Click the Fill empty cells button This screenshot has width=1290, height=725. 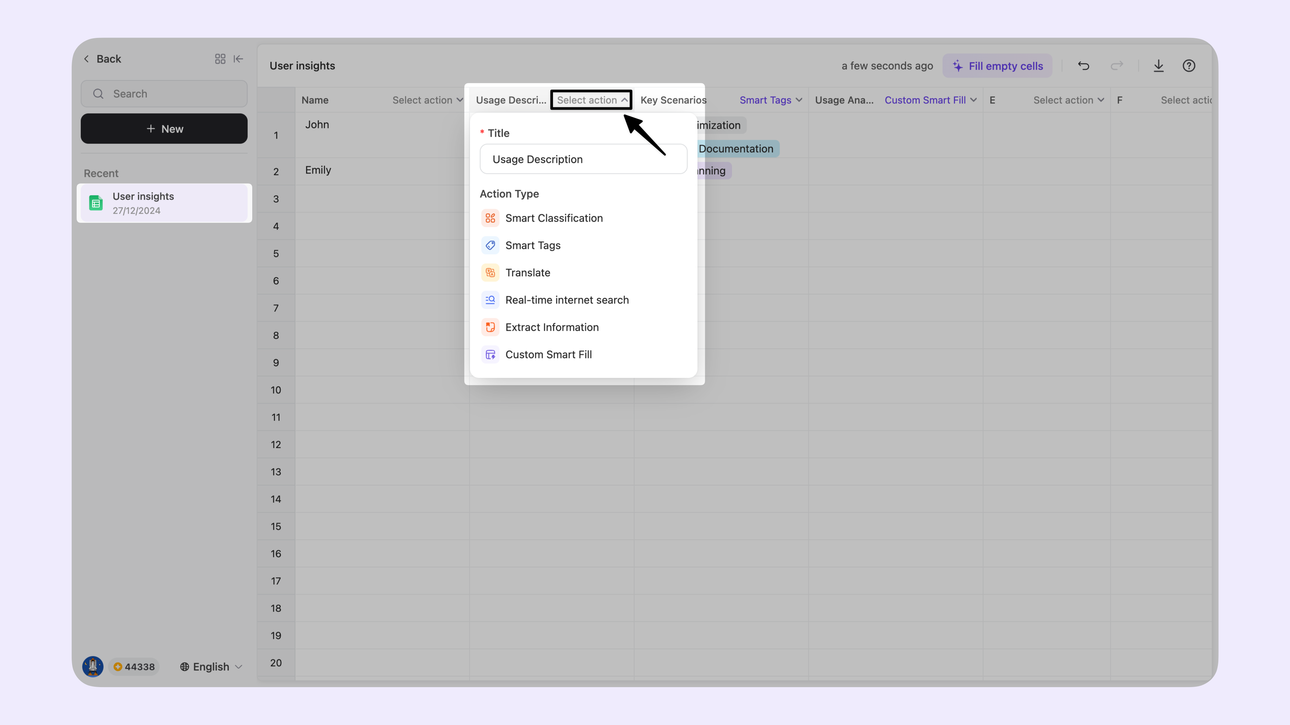997,66
